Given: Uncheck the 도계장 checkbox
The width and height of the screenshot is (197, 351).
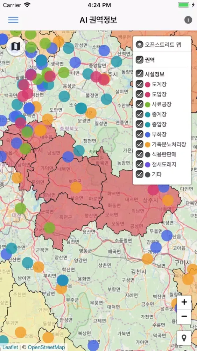Looking at the screenshot, I should click(139, 84).
